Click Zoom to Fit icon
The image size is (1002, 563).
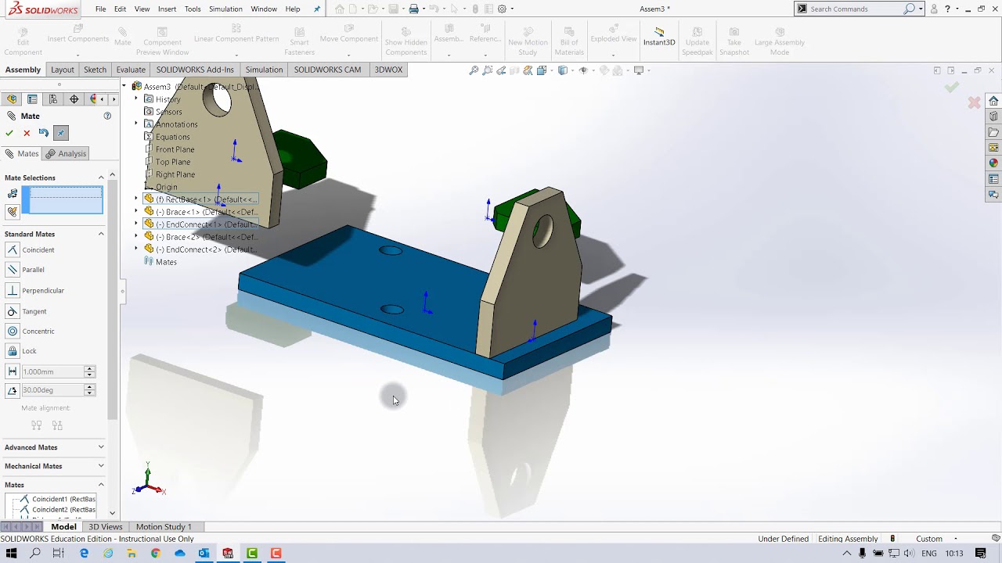click(x=474, y=70)
